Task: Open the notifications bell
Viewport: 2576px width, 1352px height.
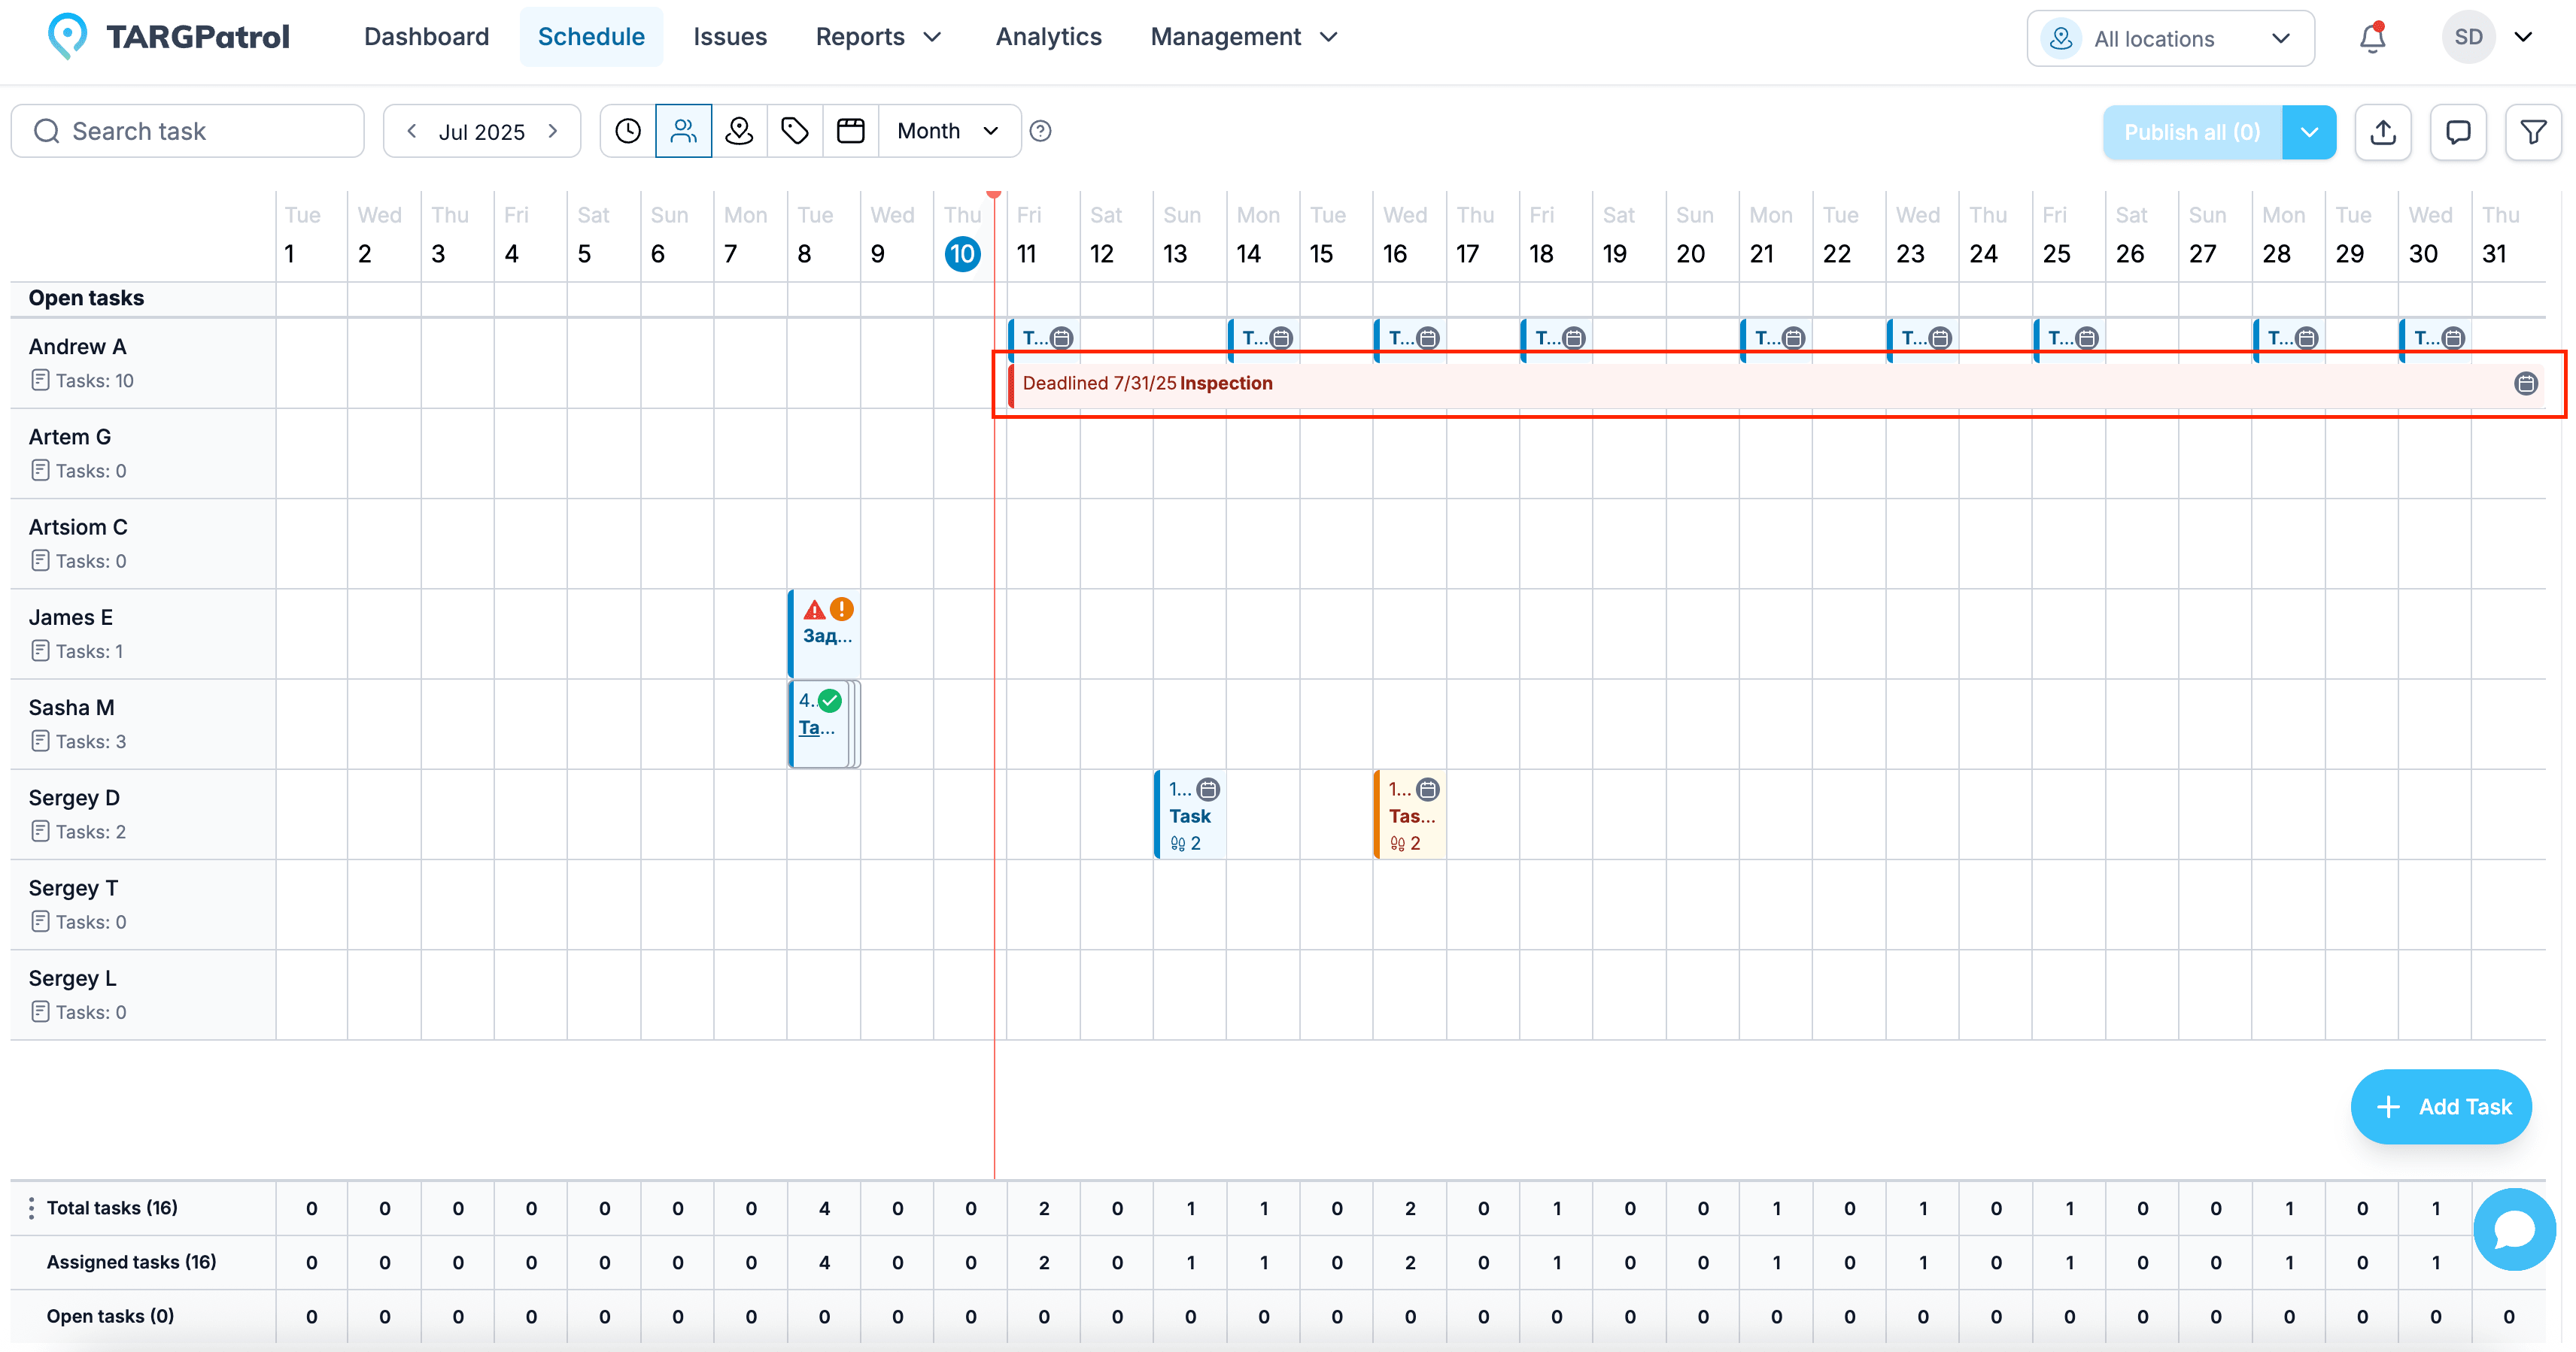Action: (2372, 38)
